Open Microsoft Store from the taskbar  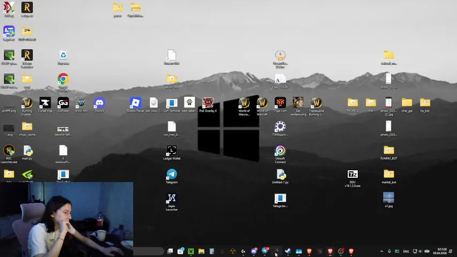(x=181, y=251)
